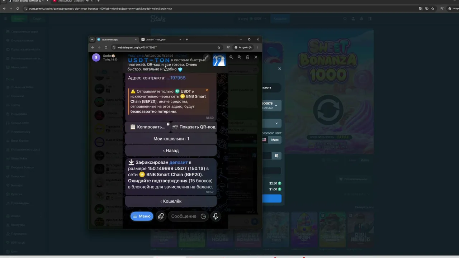Paste address using clipboard icon on Stake
This screenshot has width=459, height=258.
pyautogui.click(x=276, y=156)
